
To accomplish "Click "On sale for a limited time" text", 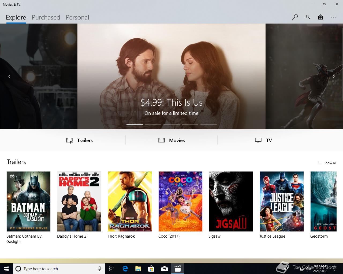I will click(171, 113).
